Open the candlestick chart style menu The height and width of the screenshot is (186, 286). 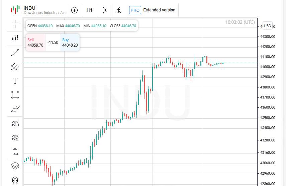(x=105, y=10)
